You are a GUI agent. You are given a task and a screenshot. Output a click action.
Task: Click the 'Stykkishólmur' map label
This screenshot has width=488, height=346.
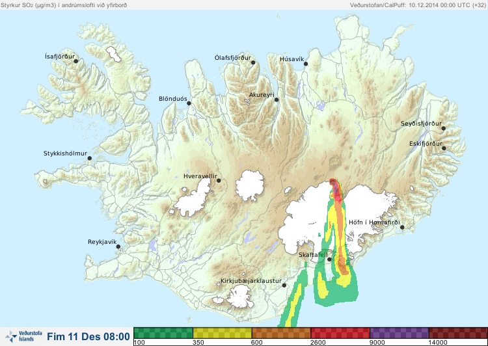tap(65, 153)
